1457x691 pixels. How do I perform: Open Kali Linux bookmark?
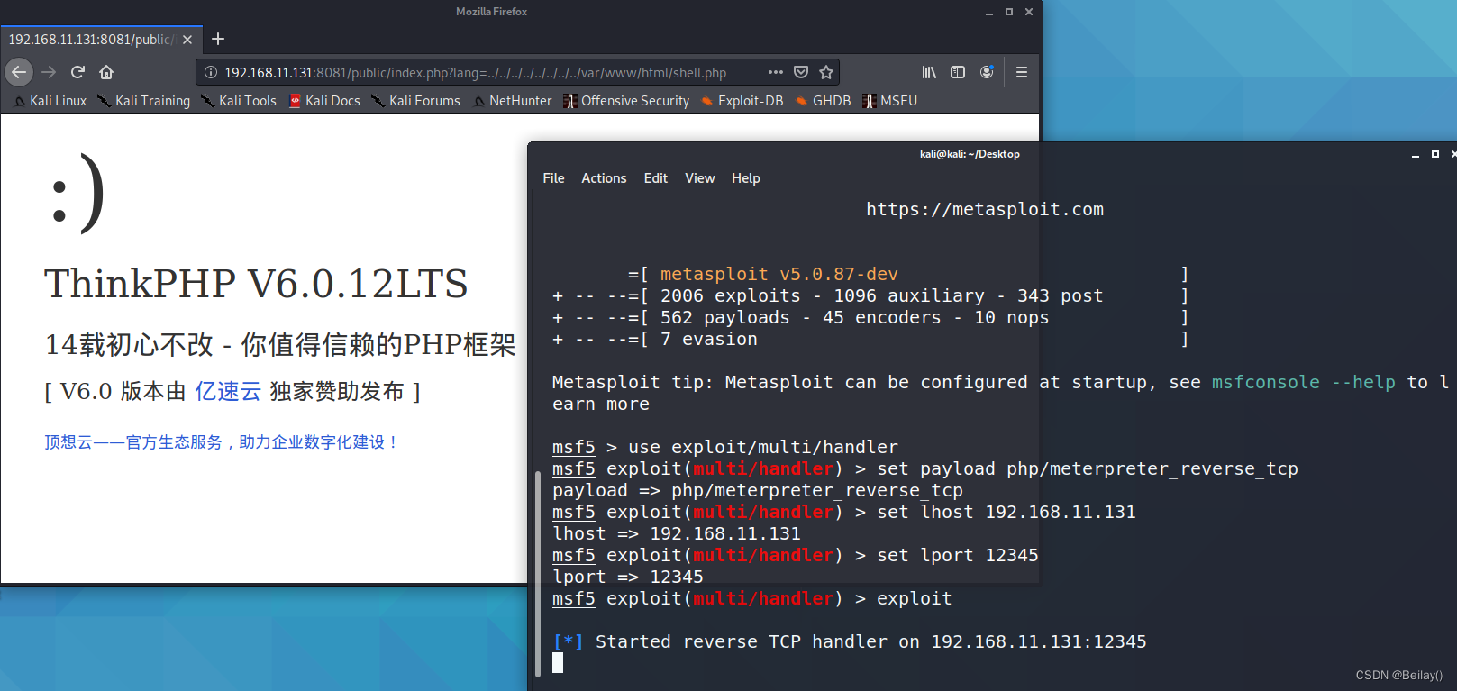tap(50, 101)
